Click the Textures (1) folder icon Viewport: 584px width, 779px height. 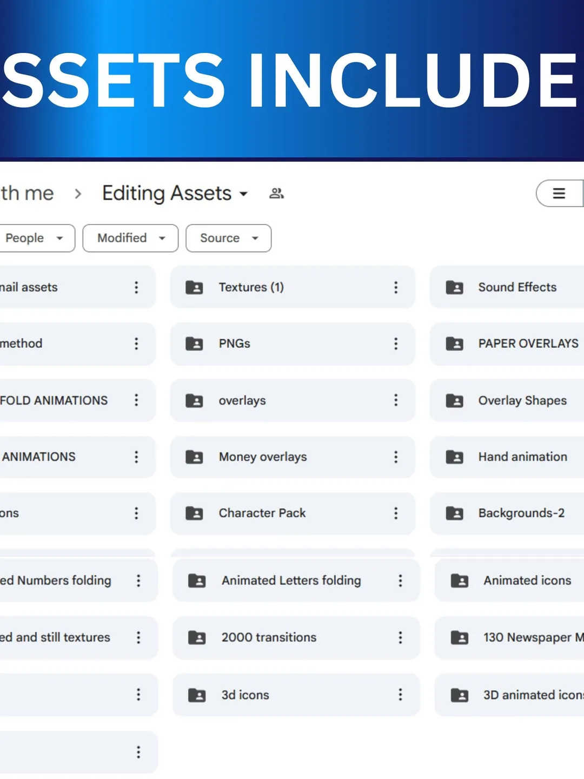tap(194, 287)
